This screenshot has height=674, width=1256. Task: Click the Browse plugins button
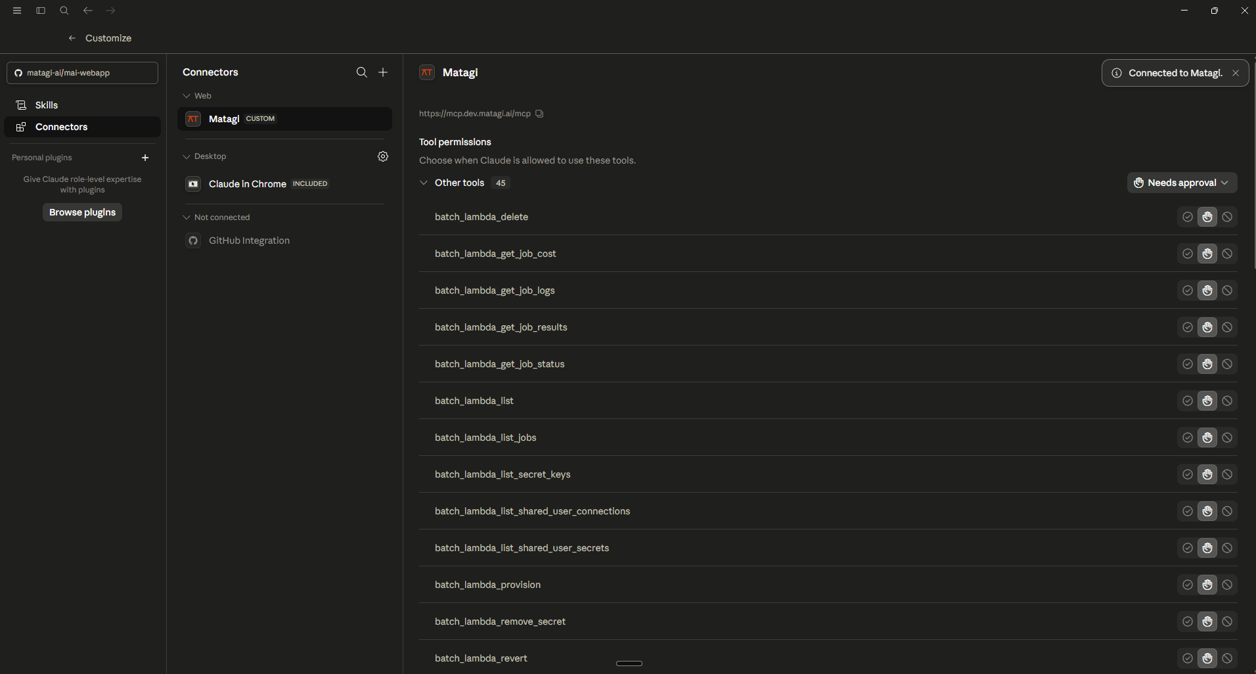pos(82,212)
